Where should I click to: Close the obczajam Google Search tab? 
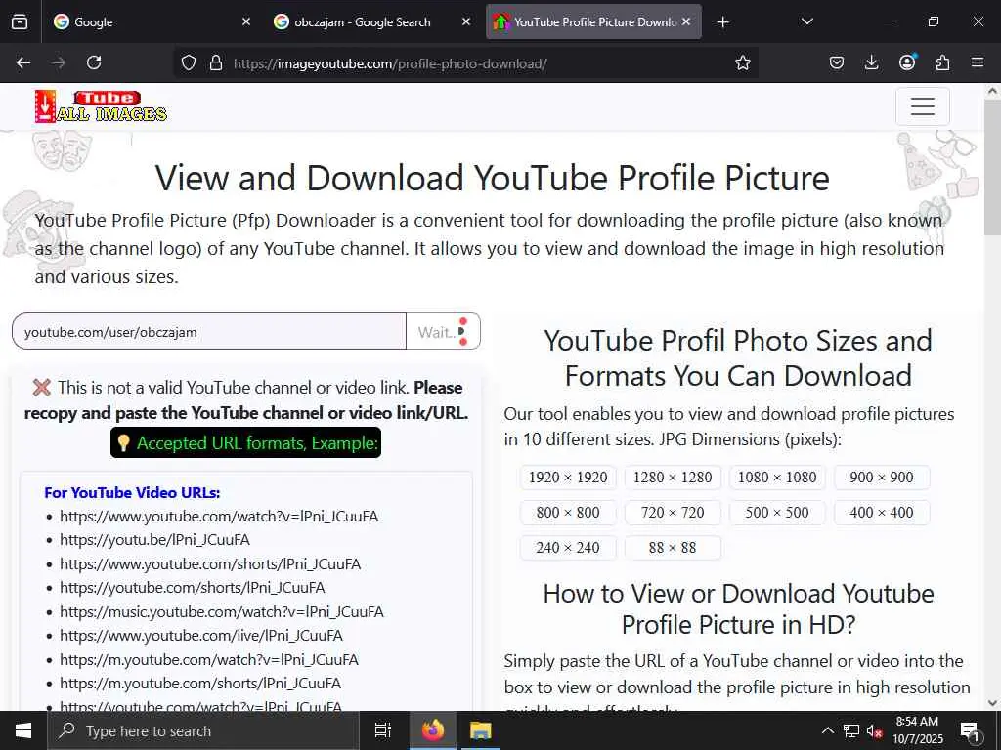[466, 21]
